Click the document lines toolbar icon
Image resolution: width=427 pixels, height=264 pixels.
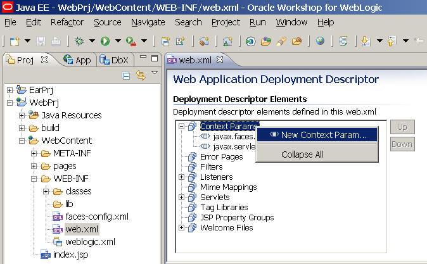point(343,41)
